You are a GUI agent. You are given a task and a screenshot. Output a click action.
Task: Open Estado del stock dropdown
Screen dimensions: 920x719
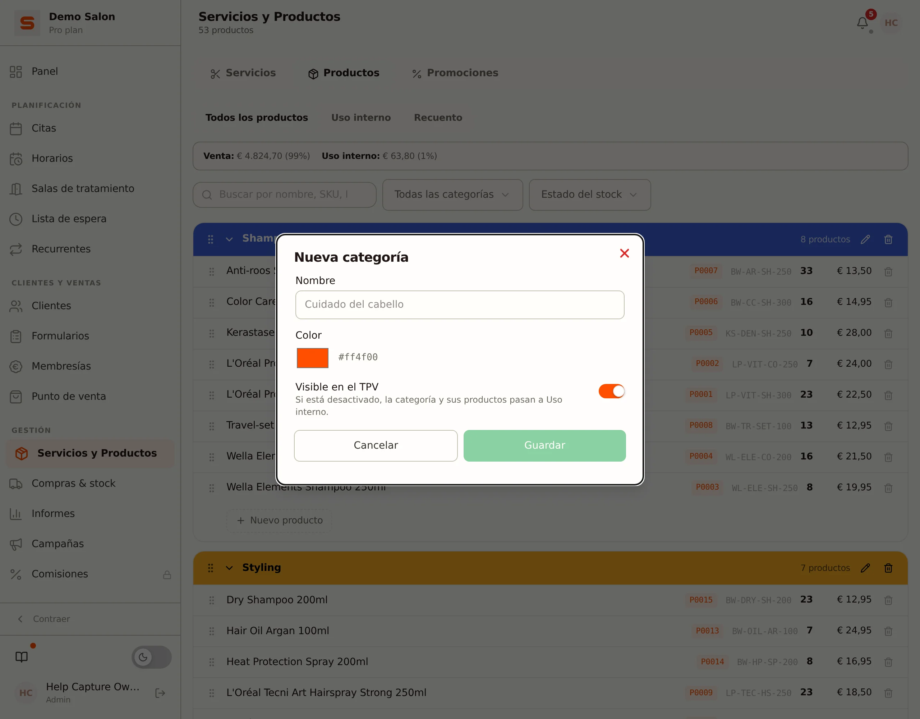tap(589, 194)
